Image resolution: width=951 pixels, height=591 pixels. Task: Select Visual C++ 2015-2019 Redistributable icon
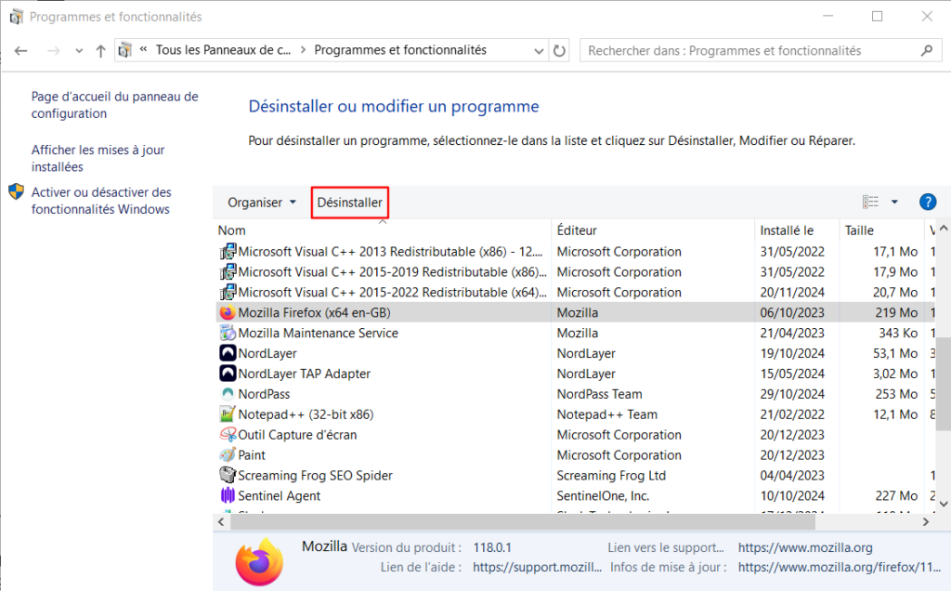(x=228, y=272)
